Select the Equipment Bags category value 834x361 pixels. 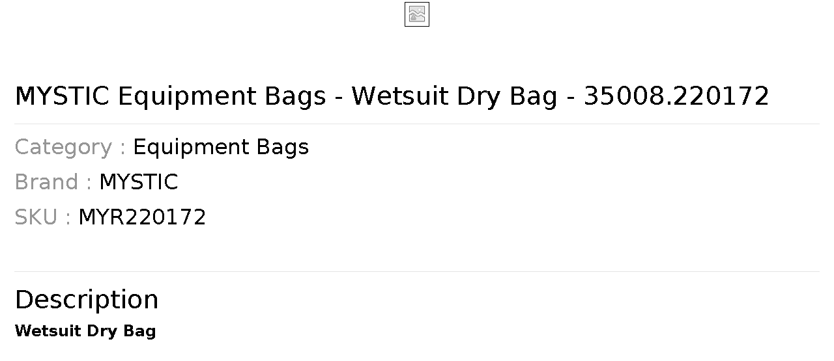221,147
